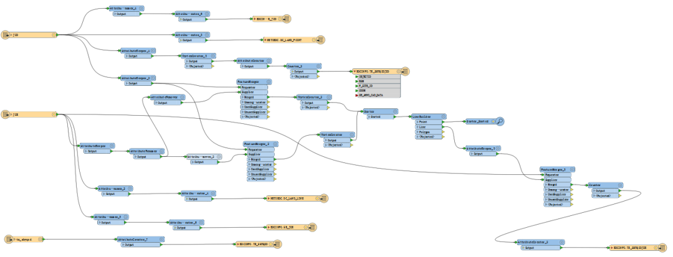Select the Sorter_Sorted inspector label
673x257 pixels.
tap(479, 122)
